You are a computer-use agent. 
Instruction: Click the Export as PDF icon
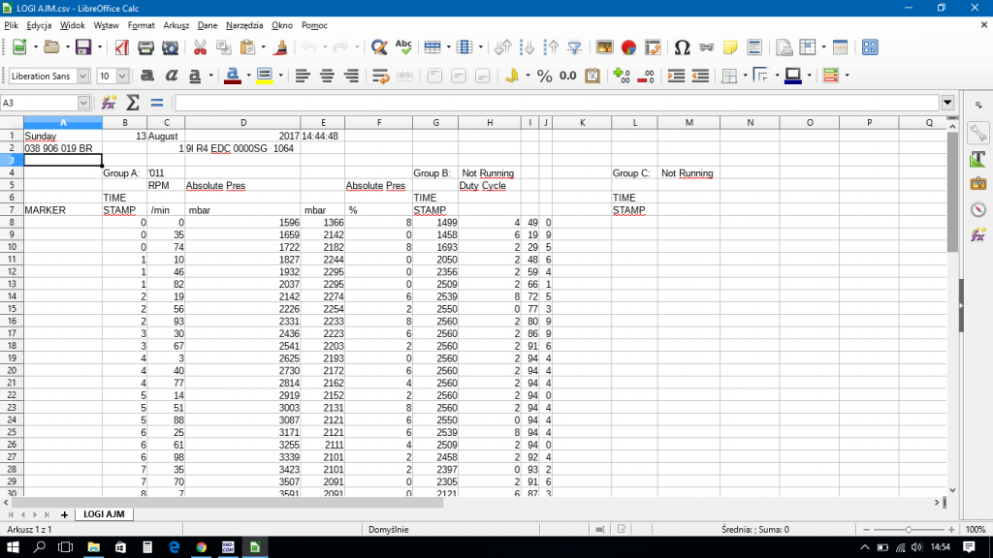121,47
